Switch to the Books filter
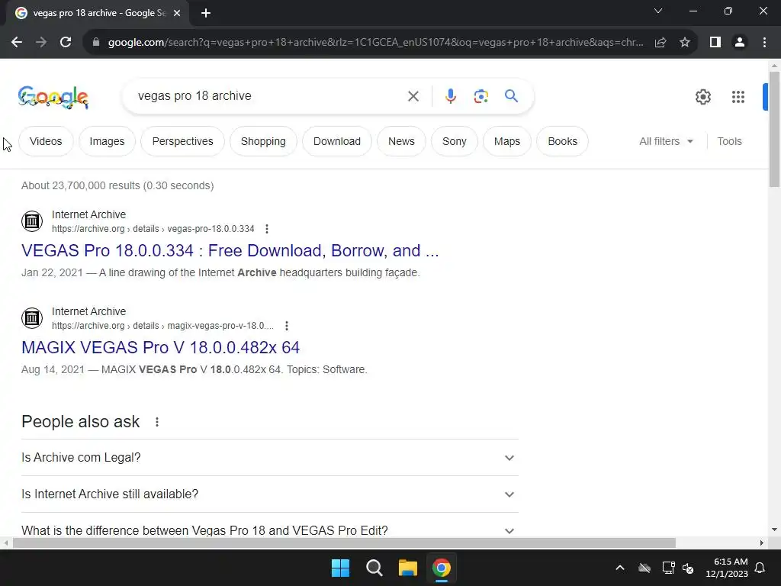This screenshot has width=781, height=586. (563, 141)
